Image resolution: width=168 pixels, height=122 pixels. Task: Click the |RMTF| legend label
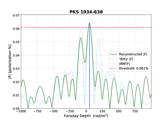pyautogui.click(x=124, y=64)
